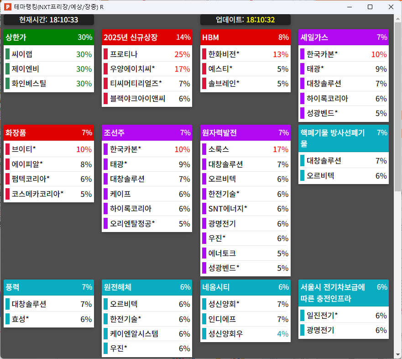Select the 제이엔비 stock row
This screenshot has height=359, width=402.
tap(49, 69)
